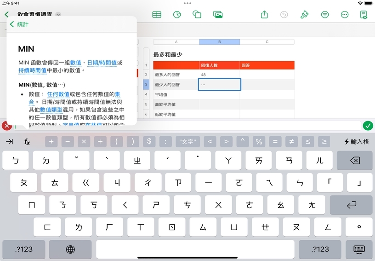Tap the Share icon in toolbar
Viewport: 375px width, 261px height.
pyautogui.click(x=264, y=15)
